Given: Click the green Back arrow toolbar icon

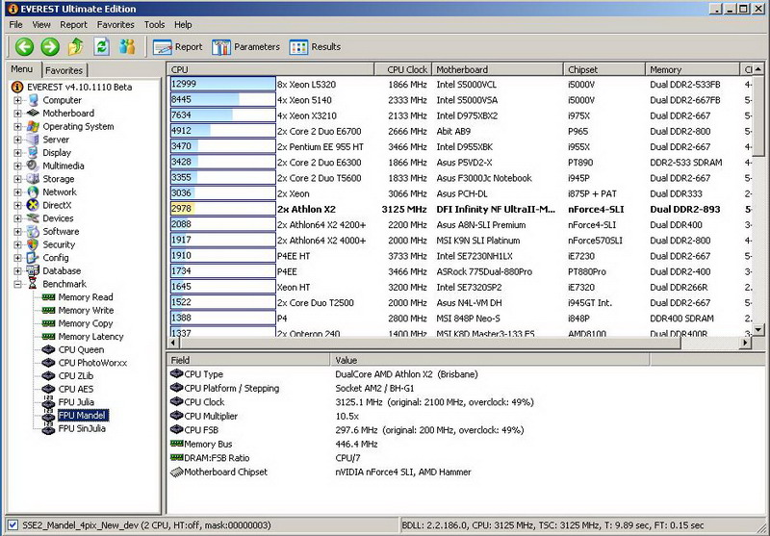Looking at the screenshot, I should click(x=24, y=46).
